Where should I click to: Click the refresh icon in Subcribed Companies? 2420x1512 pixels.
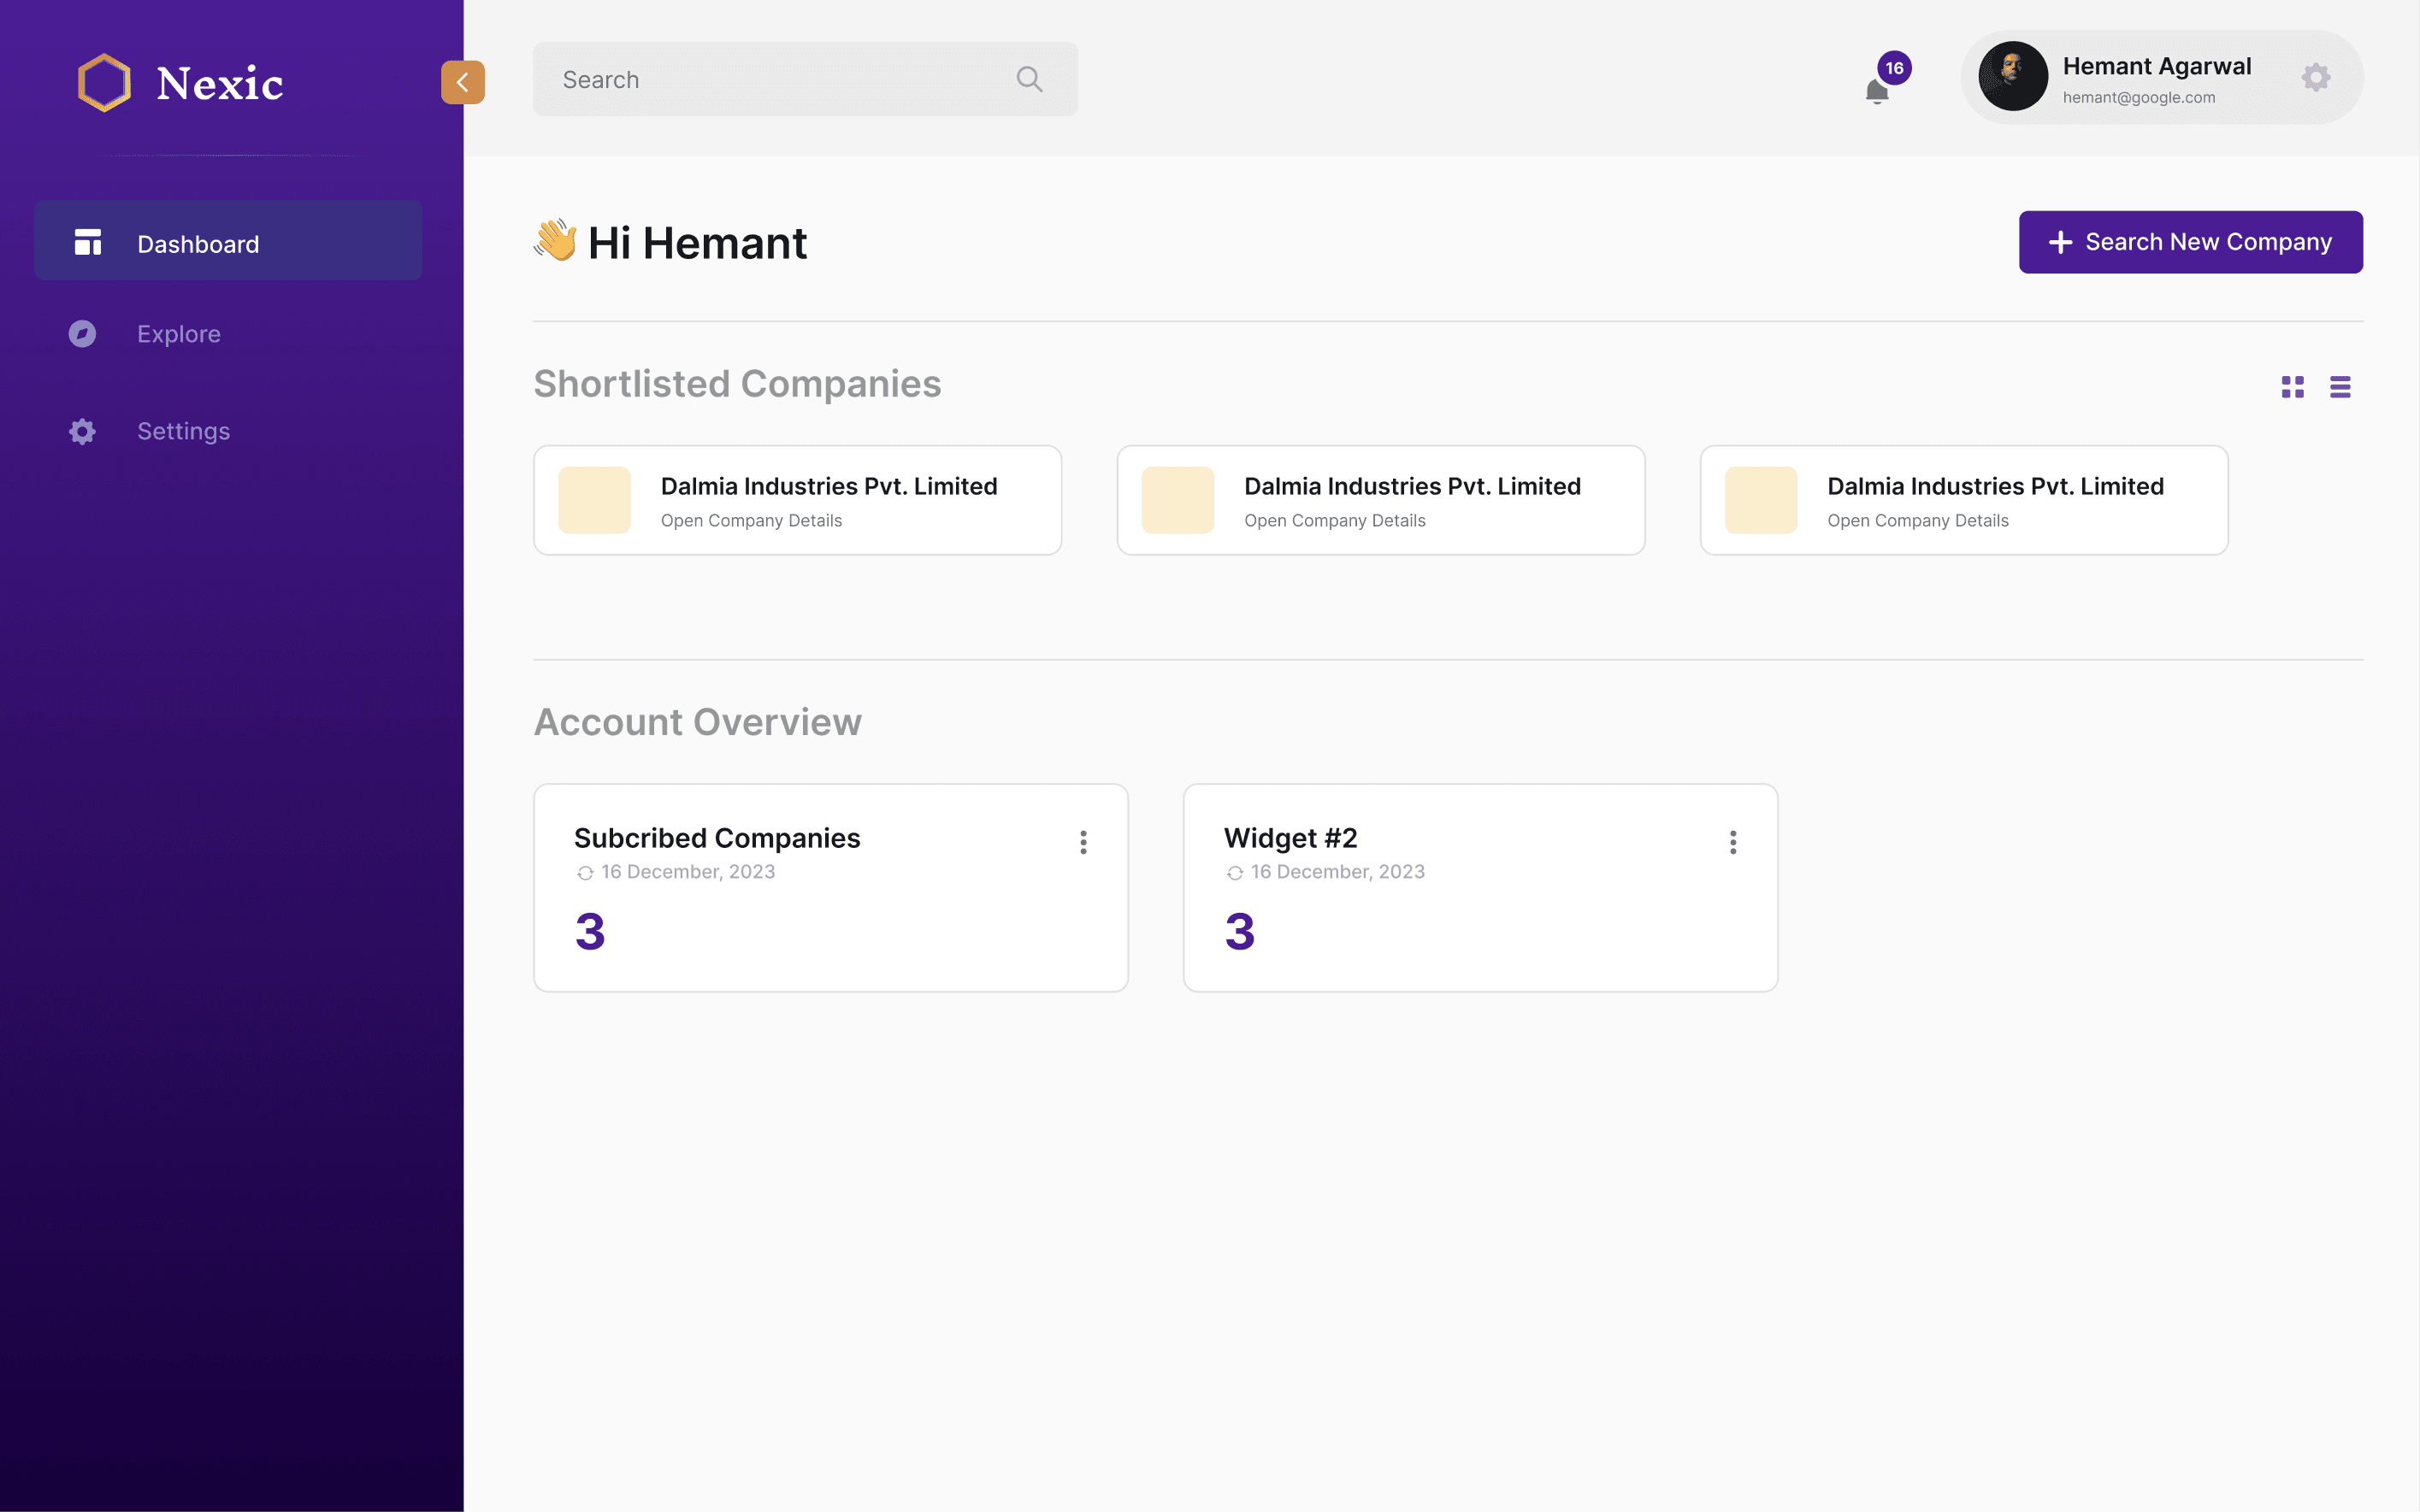tap(585, 873)
